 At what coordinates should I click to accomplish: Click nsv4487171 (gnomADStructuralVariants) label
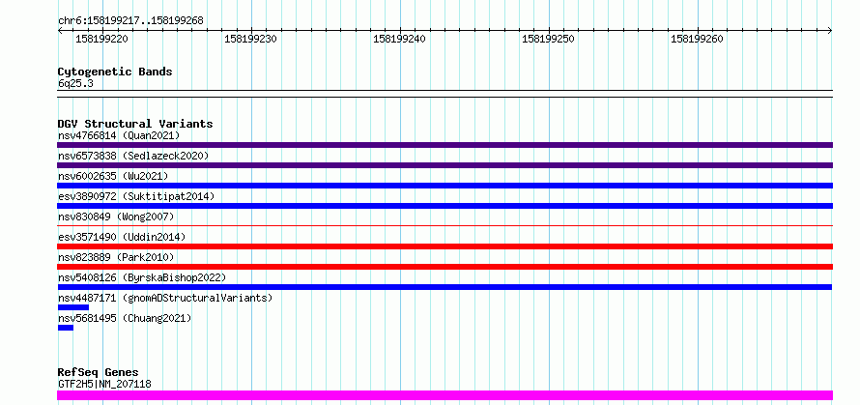tap(165, 298)
